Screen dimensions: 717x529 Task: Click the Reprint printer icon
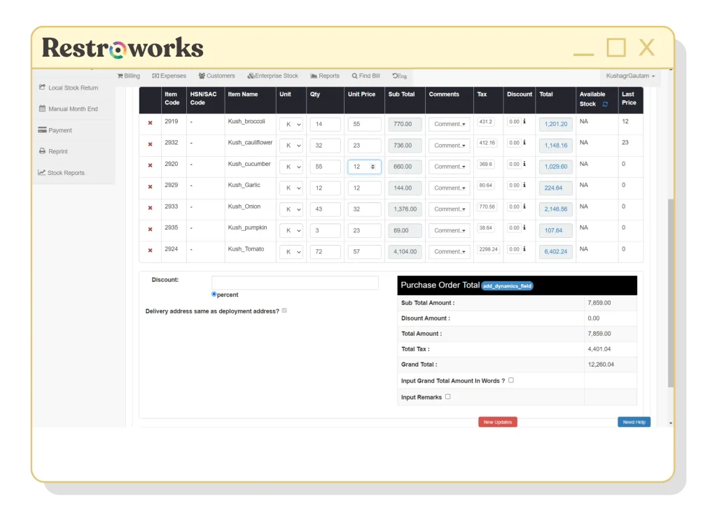(x=43, y=151)
